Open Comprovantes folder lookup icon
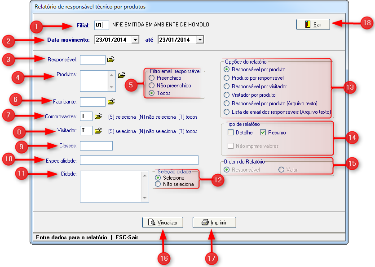 (98, 116)
